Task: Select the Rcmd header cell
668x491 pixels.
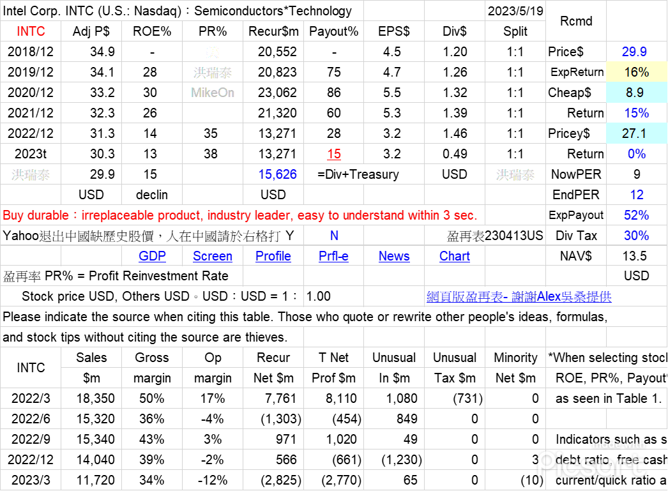Action: [x=576, y=21]
